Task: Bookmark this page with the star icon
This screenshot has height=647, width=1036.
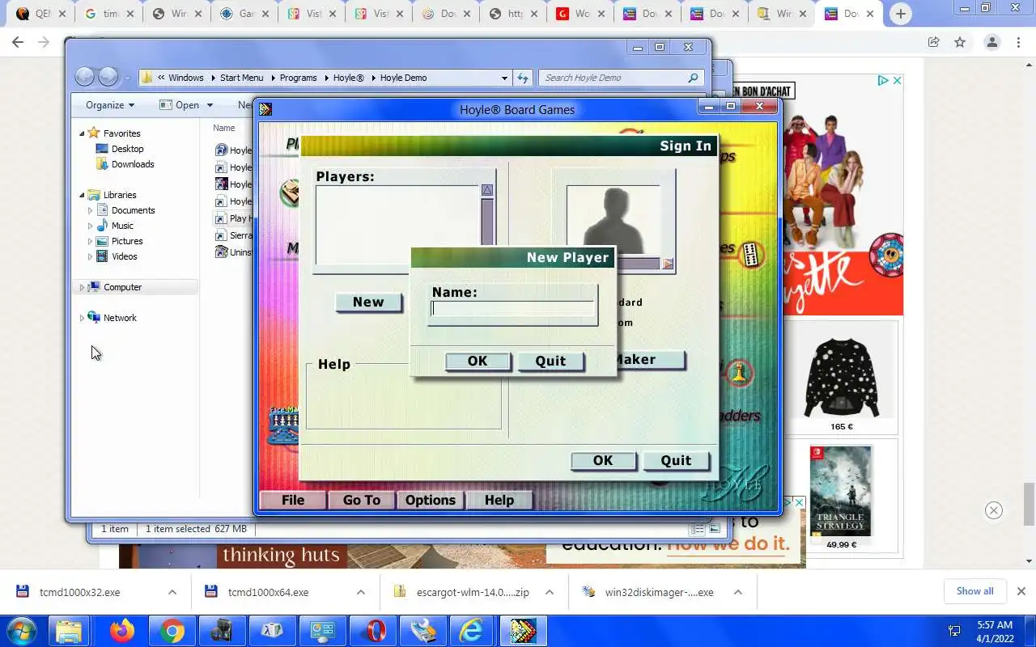Action: (960, 42)
